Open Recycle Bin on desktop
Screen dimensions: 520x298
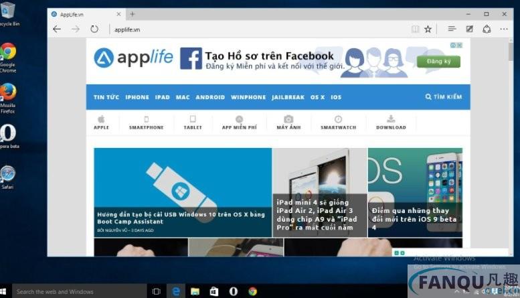pyautogui.click(x=8, y=14)
